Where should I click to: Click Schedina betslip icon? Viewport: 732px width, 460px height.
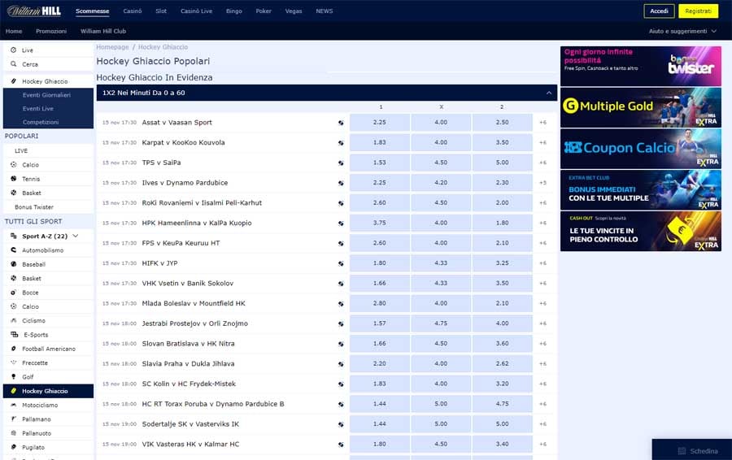[682, 451]
